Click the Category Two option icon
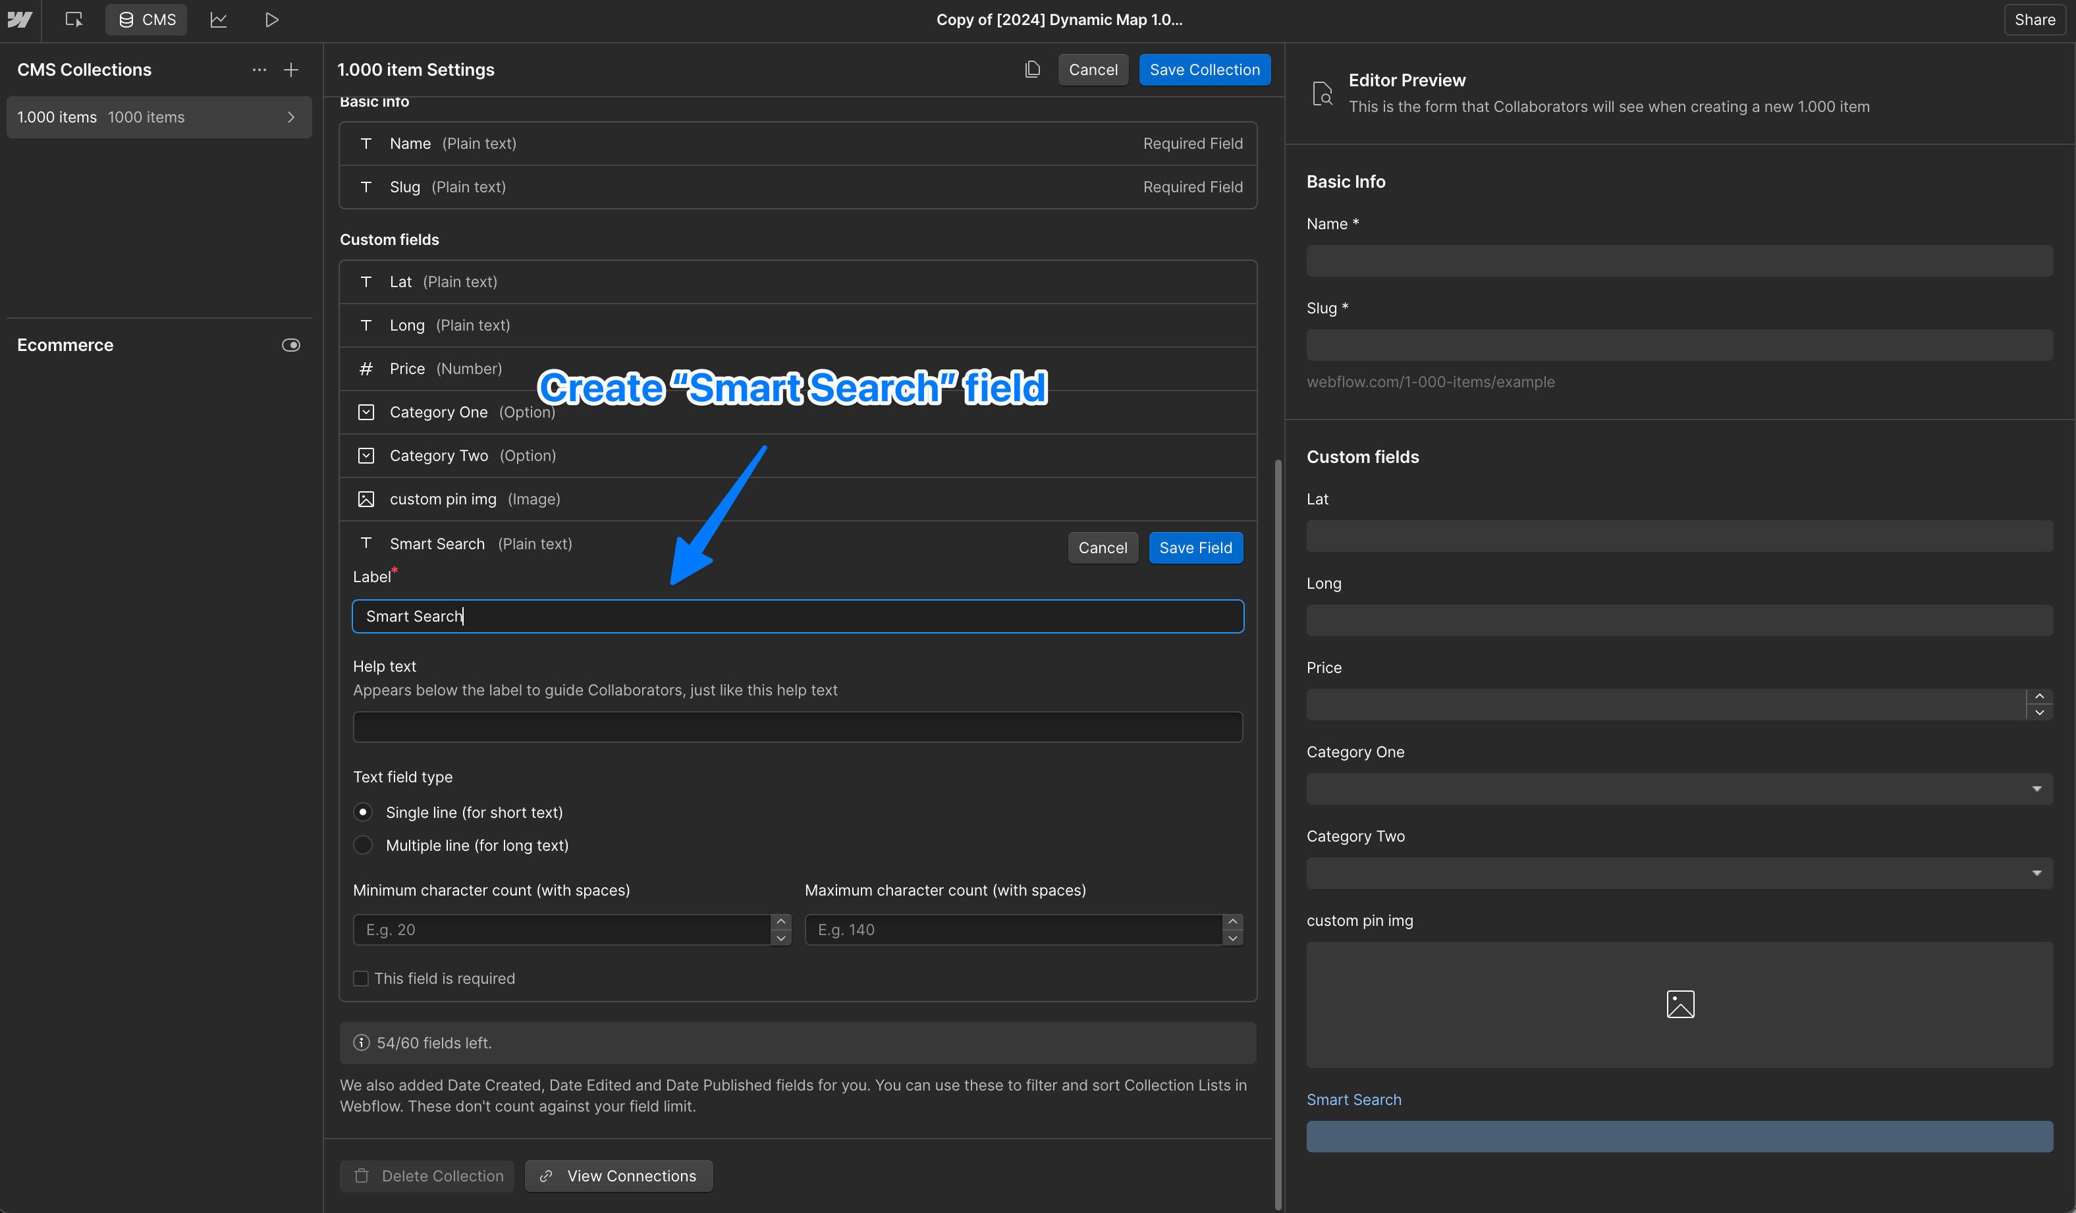This screenshot has width=2076, height=1213. coord(366,456)
